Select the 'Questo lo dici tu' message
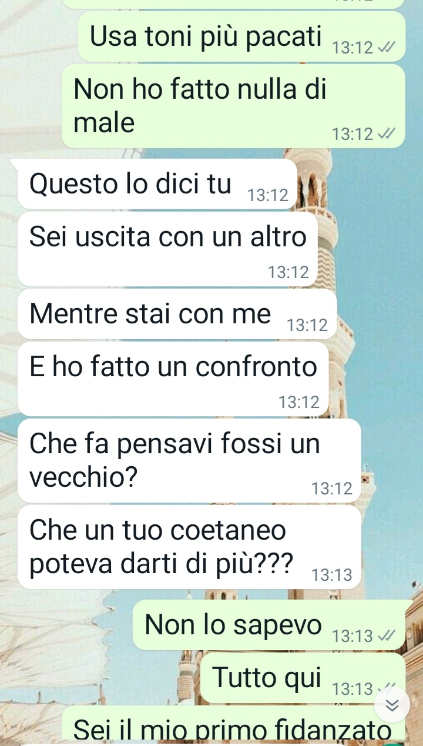 click(x=157, y=184)
